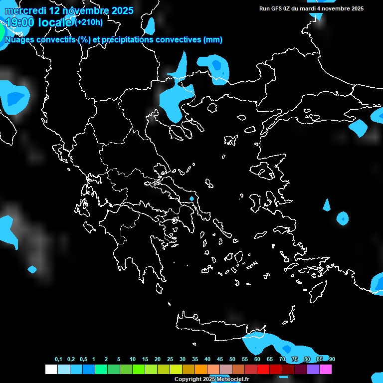Image resolution: width=383 pixels, height=383 pixels.
Task: Click the 'mercredi 12 novembre 2025' date title
Action: tap(69, 10)
